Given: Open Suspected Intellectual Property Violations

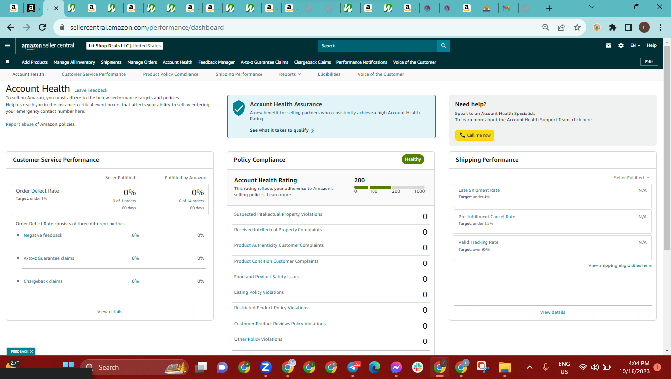Looking at the screenshot, I should tap(278, 214).
